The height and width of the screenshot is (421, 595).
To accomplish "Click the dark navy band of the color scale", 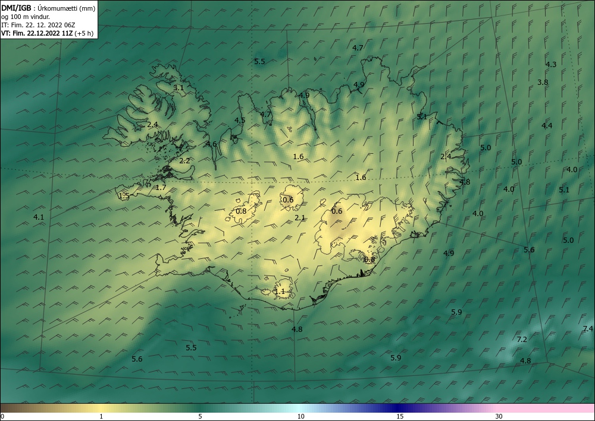I will (x=399, y=408).
